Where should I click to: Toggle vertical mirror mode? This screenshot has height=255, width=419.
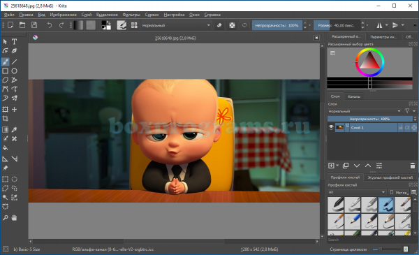pos(395,25)
